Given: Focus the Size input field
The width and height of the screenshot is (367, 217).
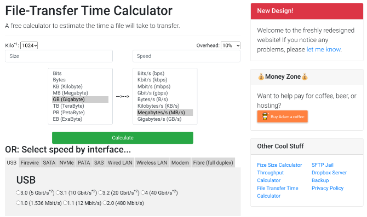Looking at the screenshot, I should (59, 56).
